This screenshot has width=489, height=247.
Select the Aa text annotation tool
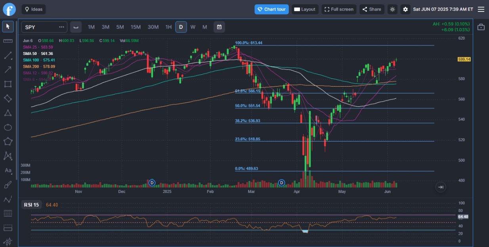[8, 170]
